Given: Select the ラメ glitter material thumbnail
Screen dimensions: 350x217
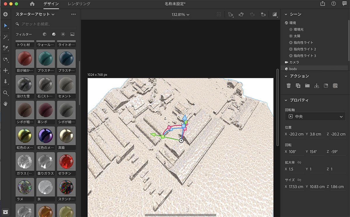Looking at the screenshot, I should [25, 187].
